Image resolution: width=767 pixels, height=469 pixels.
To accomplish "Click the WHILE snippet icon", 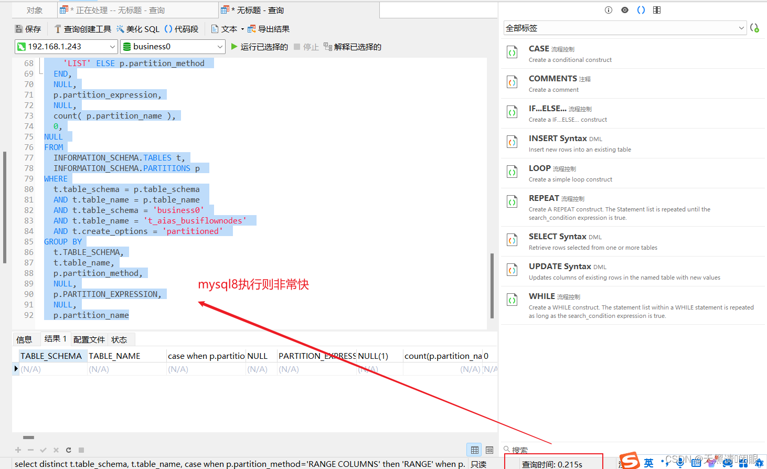I will click(512, 300).
